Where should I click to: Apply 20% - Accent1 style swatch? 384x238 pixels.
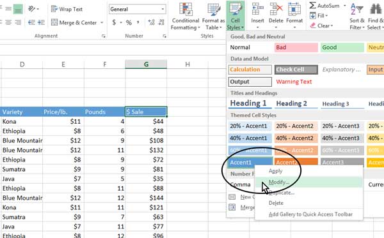pos(250,126)
